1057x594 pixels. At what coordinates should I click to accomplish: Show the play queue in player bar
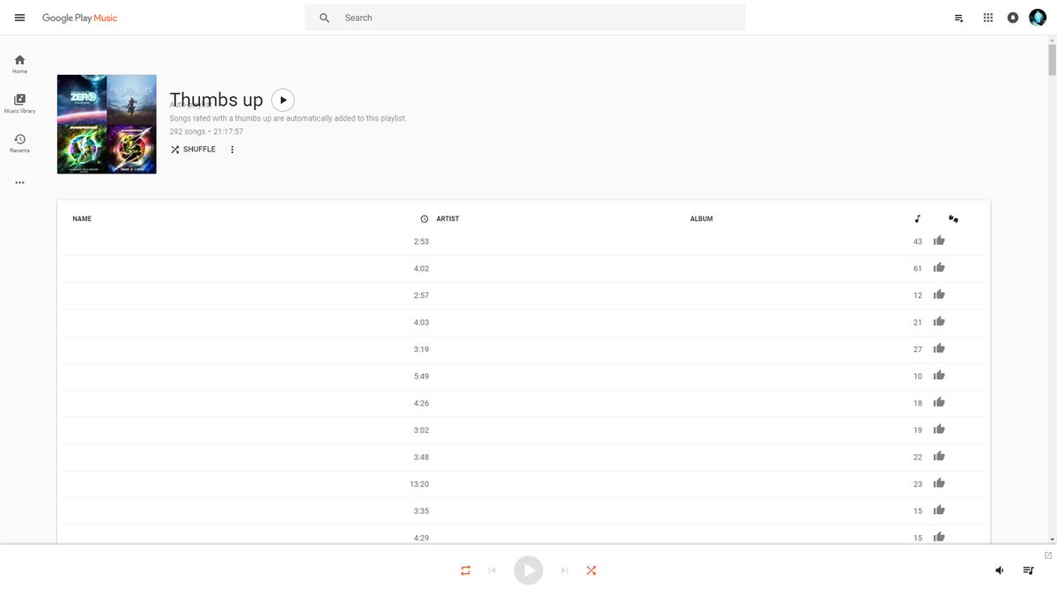pos(1028,570)
